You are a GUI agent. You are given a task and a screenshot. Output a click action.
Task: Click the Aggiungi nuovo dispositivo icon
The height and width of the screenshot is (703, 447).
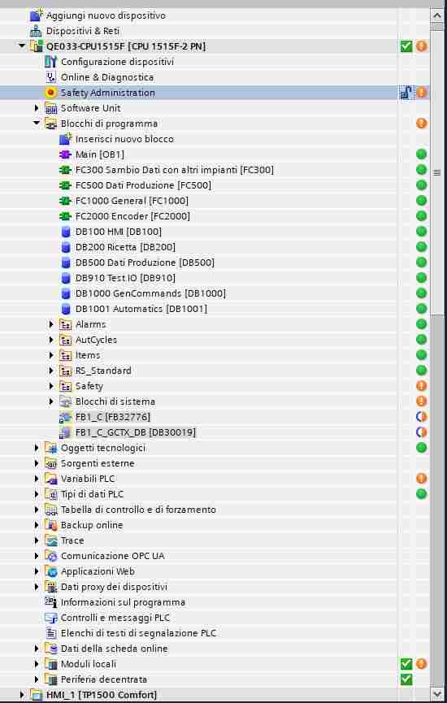[36, 15]
